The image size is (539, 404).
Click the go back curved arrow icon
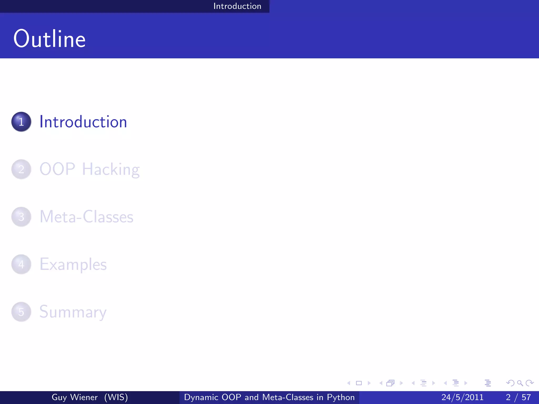(x=510, y=383)
